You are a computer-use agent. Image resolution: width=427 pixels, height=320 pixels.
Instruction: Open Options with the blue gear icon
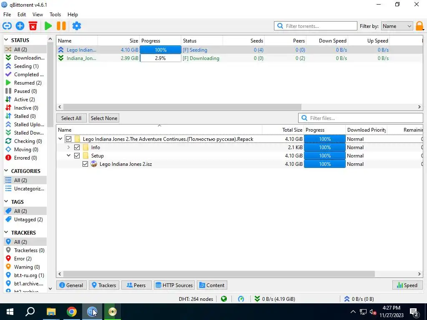[77, 26]
